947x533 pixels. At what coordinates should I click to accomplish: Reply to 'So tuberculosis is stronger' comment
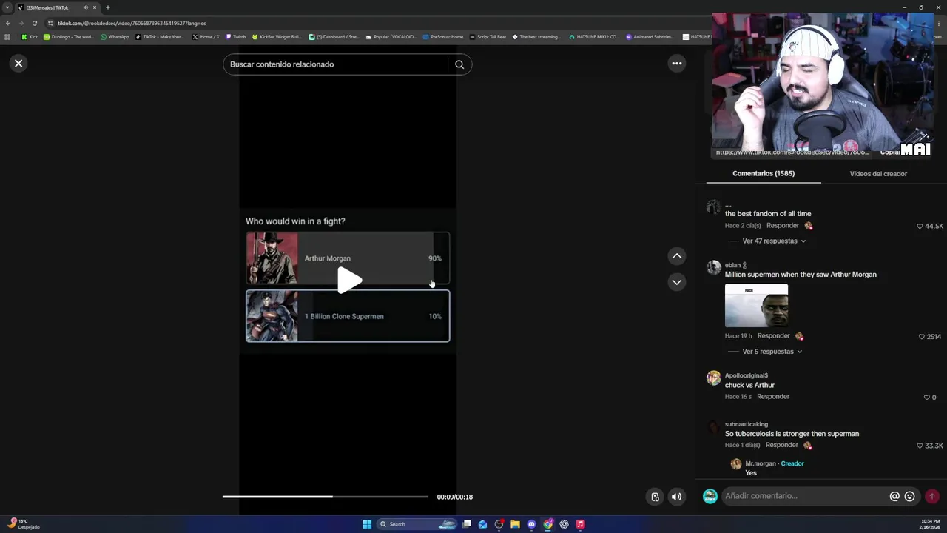[x=782, y=445]
